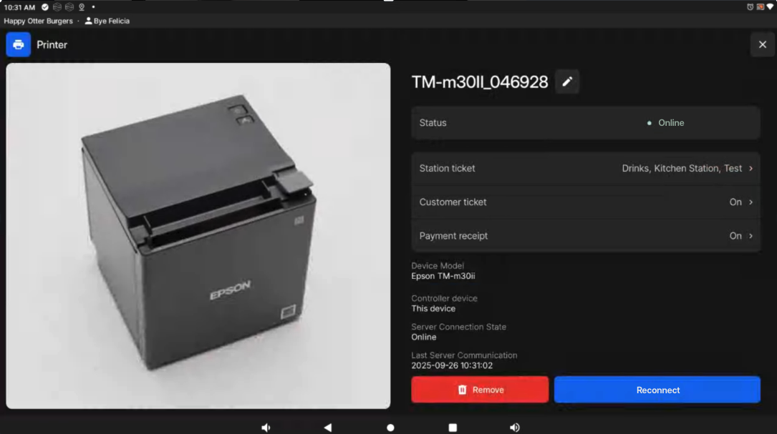Click the red Remove button
Image resolution: width=777 pixels, height=434 pixels.
(480, 390)
